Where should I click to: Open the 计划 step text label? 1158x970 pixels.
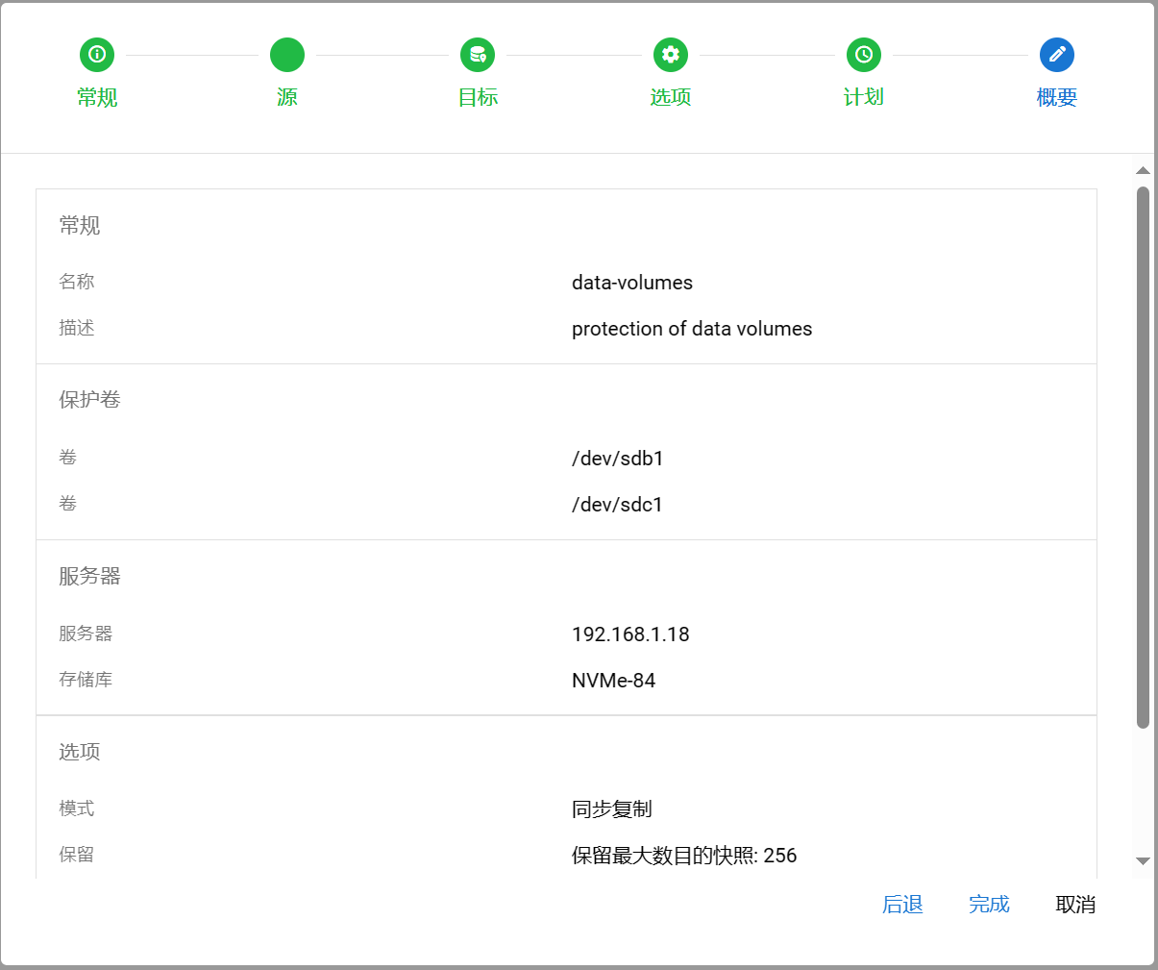(864, 97)
